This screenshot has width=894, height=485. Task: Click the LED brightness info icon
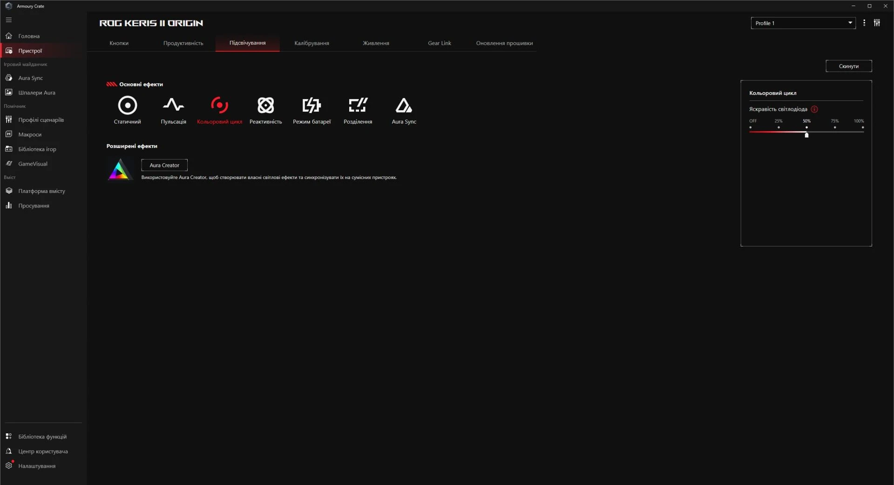click(814, 109)
